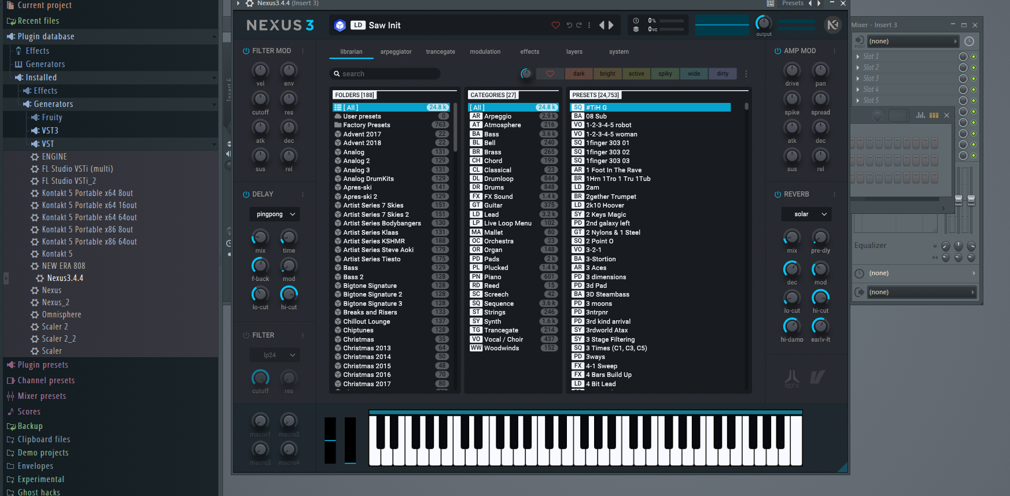Toggle the bright tag filter
Image resolution: width=1010 pixels, height=496 pixels.
tap(607, 74)
